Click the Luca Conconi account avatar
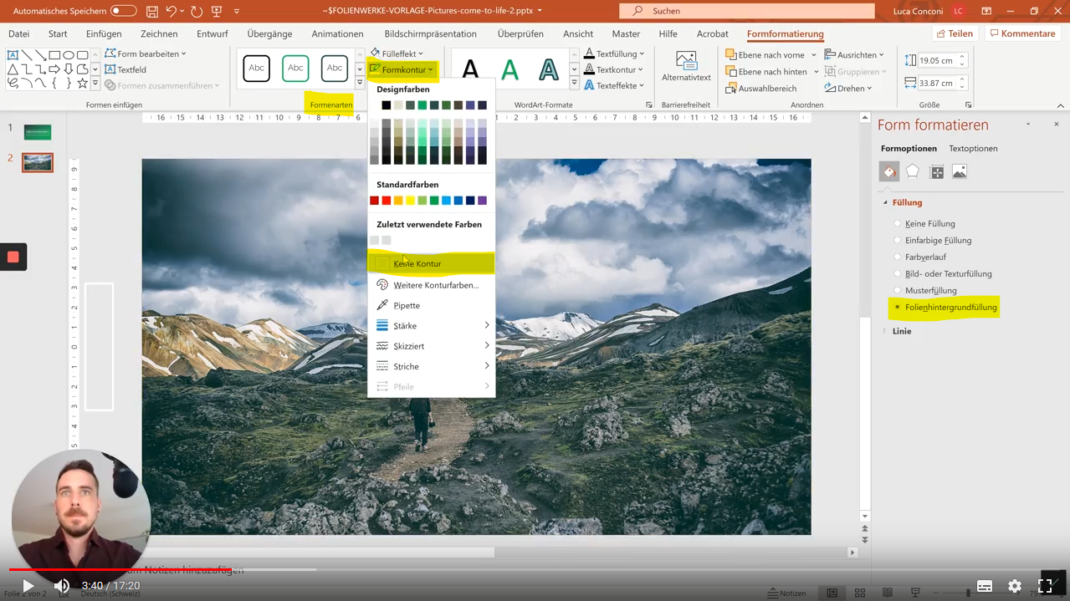Viewport: 1070px width, 601px height. tap(958, 11)
